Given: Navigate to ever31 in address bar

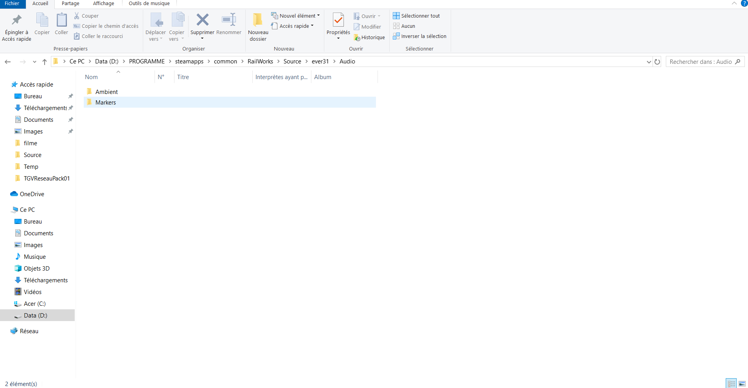Looking at the screenshot, I should [x=320, y=61].
